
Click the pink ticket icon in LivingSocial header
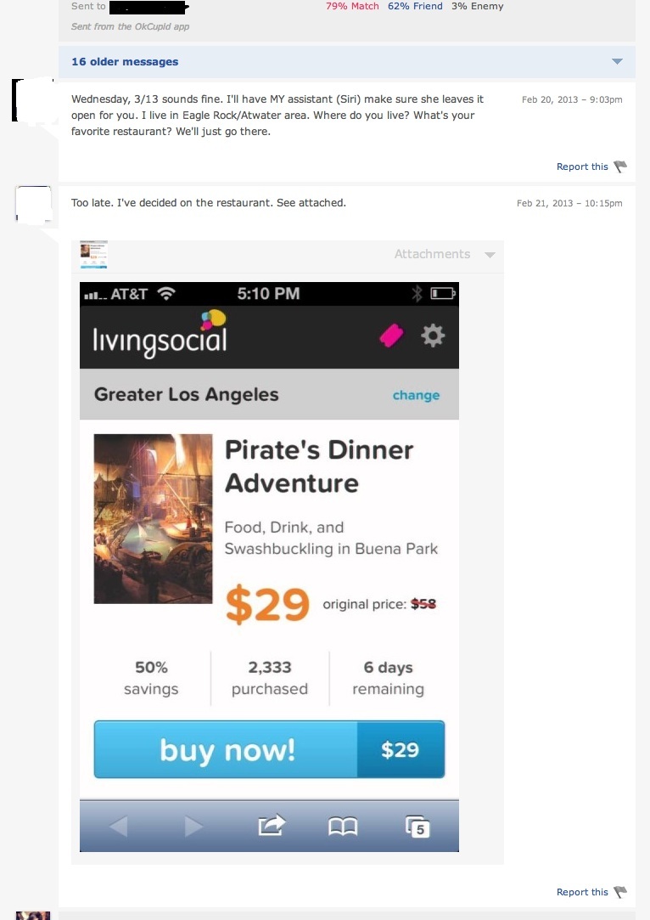tap(391, 336)
